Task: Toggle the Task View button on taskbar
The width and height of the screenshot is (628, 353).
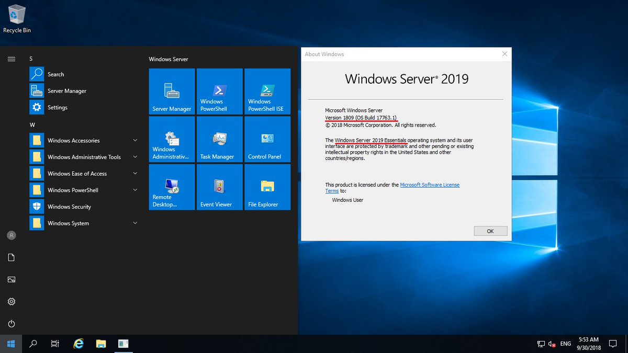Action: [55, 344]
